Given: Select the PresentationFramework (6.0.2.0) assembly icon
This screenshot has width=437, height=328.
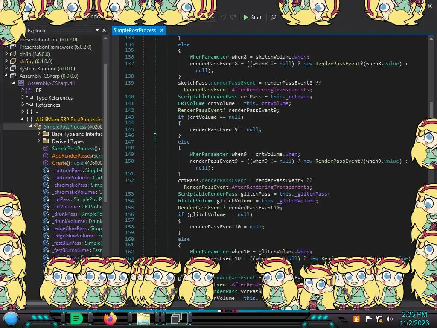Looking at the screenshot, I should pyautogui.click(x=13, y=47).
